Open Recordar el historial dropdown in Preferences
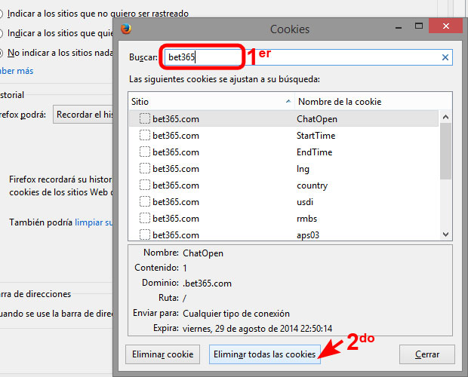The height and width of the screenshot is (377, 468). (x=83, y=115)
